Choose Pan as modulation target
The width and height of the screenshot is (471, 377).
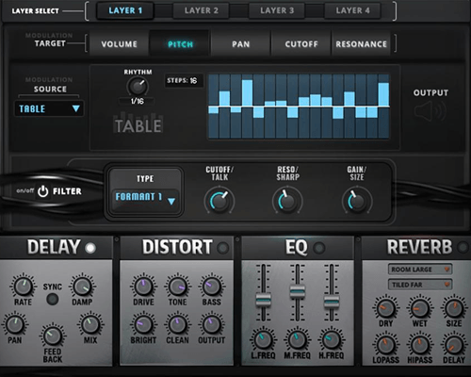point(241,44)
